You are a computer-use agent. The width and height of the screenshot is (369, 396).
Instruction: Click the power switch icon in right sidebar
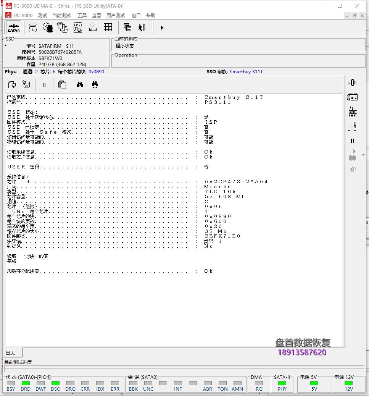point(353,126)
